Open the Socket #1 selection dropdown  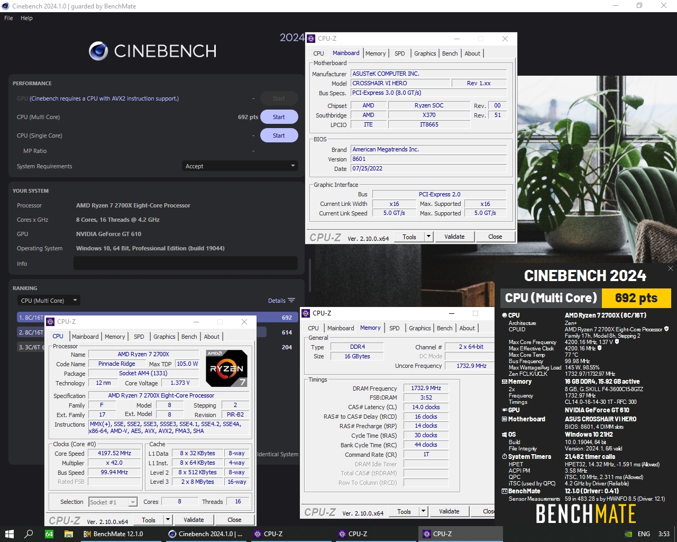click(x=113, y=502)
